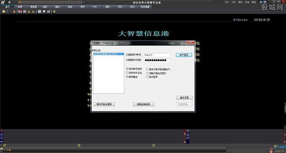Open the 理财 tab
This screenshot has height=153, width=286.
[107, 7]
